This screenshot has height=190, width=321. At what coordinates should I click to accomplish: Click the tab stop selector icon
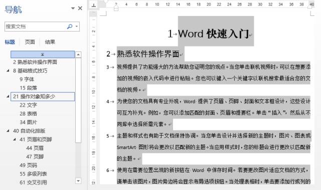(94, 5)
